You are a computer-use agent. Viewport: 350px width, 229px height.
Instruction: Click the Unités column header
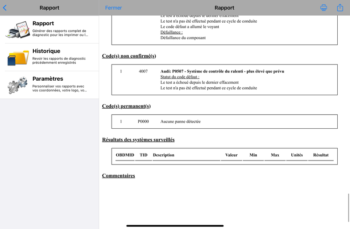(x=297, y=155)
